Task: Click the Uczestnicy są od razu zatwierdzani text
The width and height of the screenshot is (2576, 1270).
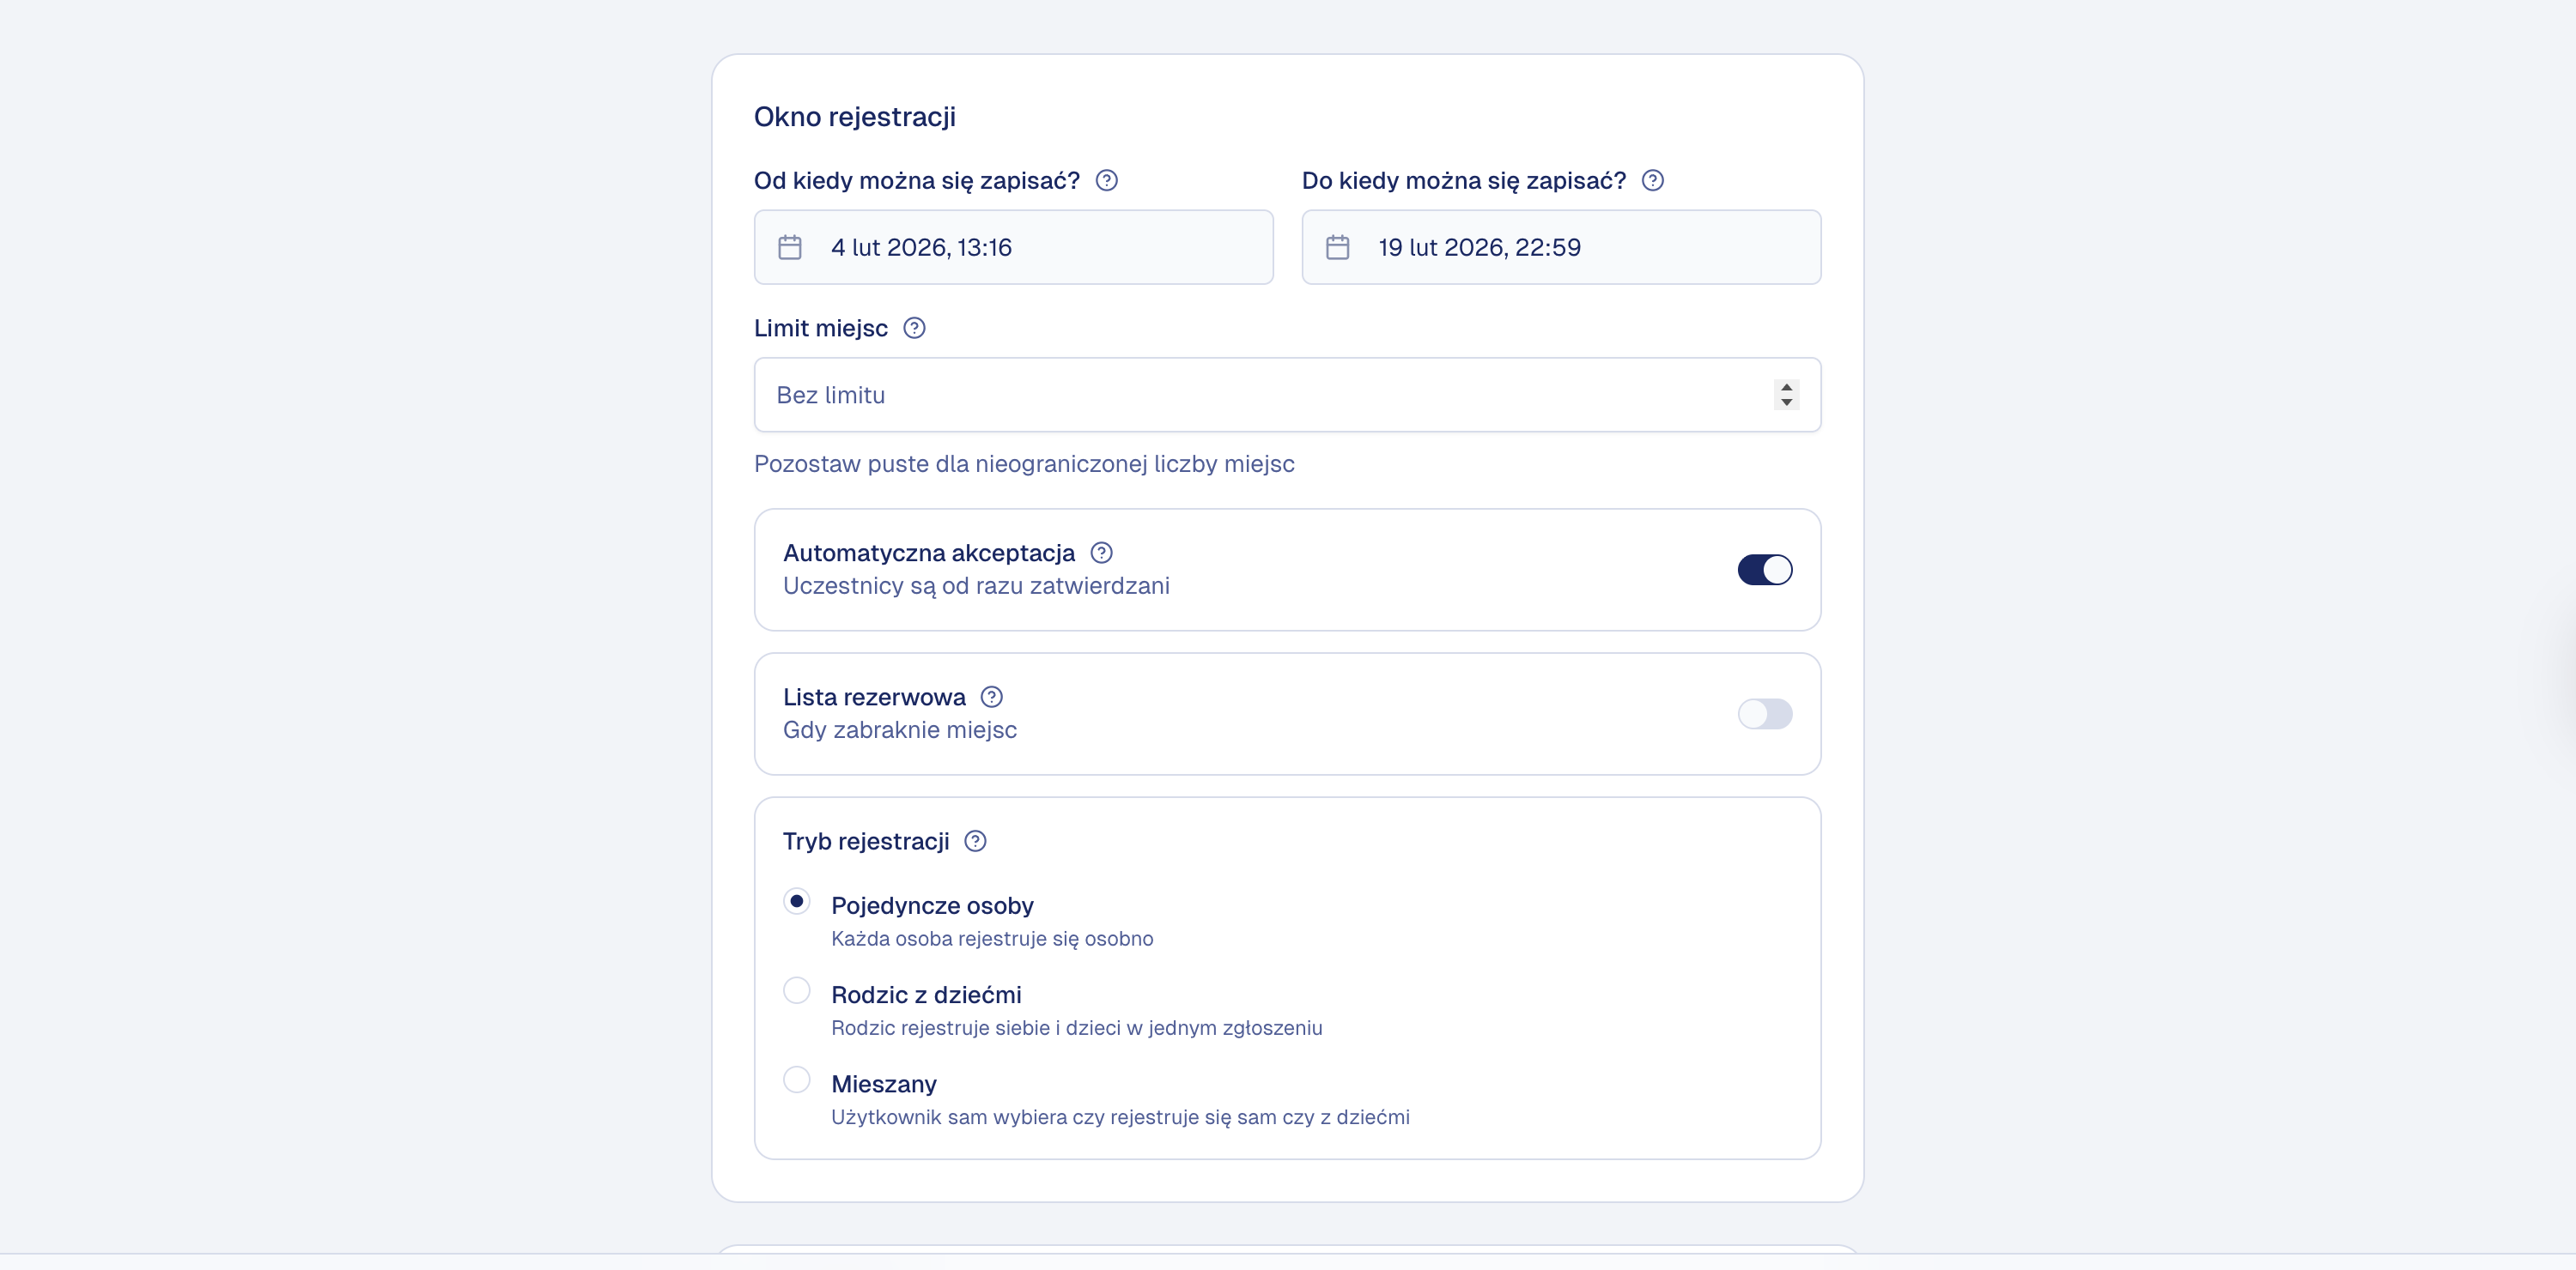Action: point(976,587)
